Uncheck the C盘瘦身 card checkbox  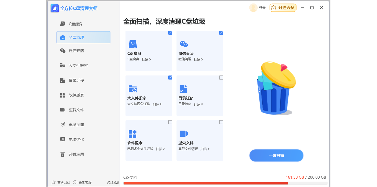170,33
